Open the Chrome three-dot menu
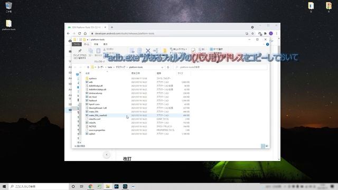The width and height of the screenshot is (338, 190). click(277, 34)
